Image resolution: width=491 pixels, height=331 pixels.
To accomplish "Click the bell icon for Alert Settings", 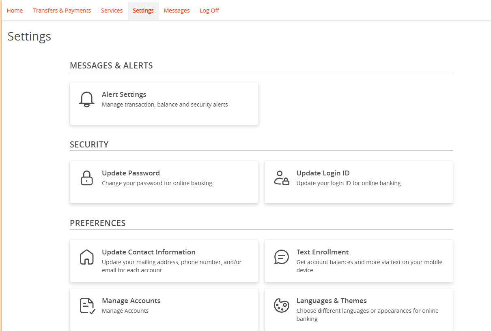I will [86, 99].
